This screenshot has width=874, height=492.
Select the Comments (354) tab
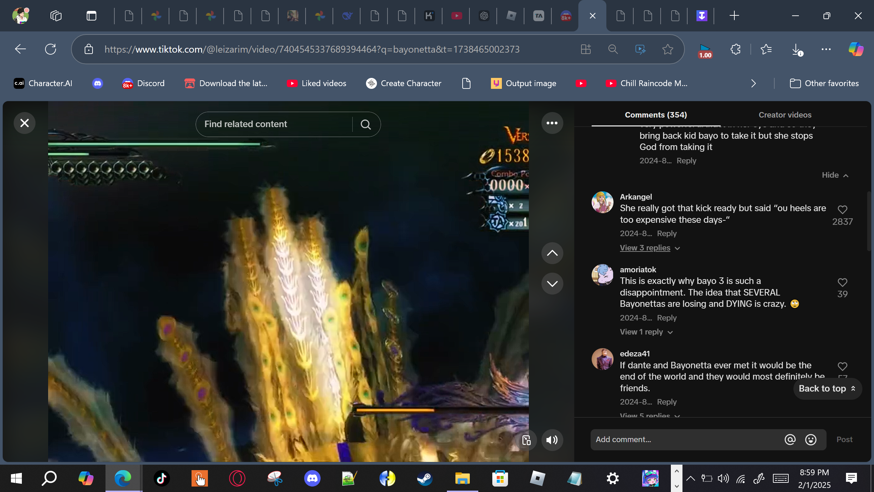tap(656, 115)
